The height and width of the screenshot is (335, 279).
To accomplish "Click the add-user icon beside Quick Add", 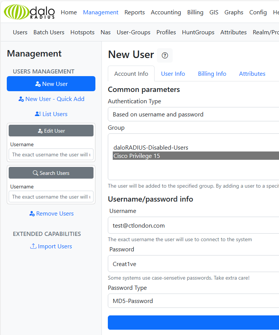I will point(20,99).
